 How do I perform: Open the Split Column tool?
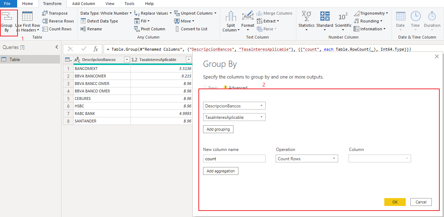coord(231,22)
